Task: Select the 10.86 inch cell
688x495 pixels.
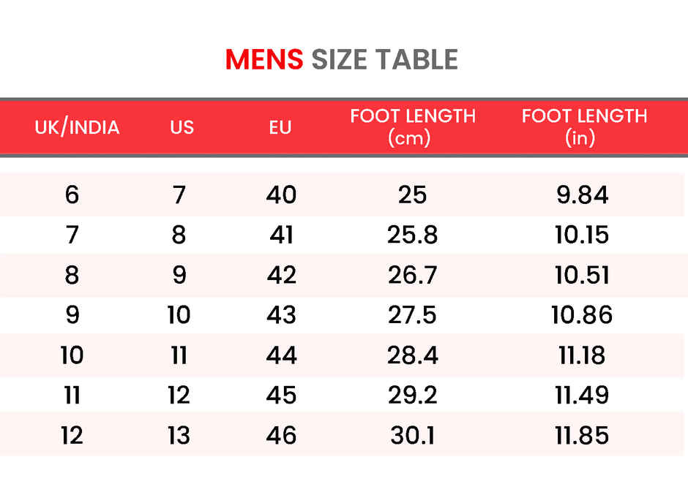Action: pyautogui.click(x=582, y=315)
